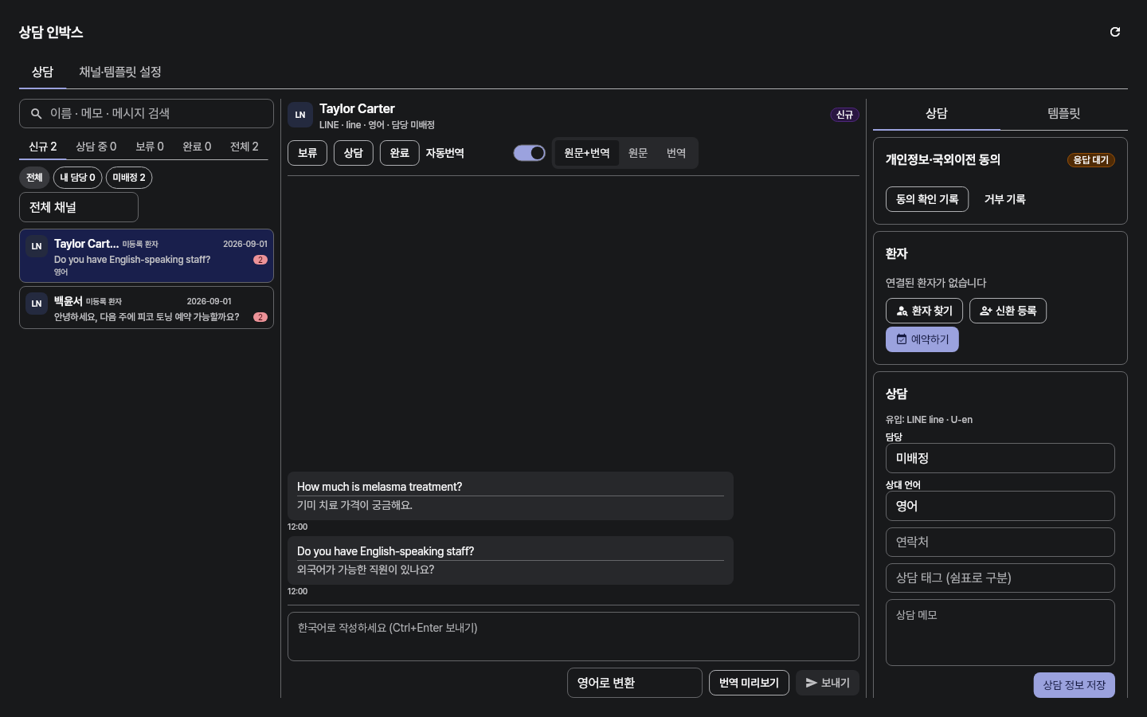
Task: Click the unread count badge on 백윤서 row
Action: tap(260, 317)
